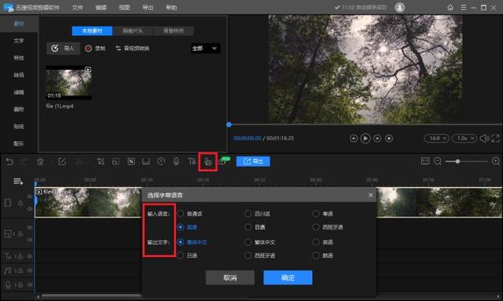
Task: Apply the mosaic tool from the toolbar
Action: point(131,161)
